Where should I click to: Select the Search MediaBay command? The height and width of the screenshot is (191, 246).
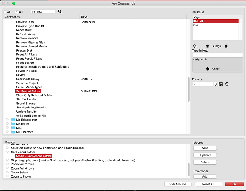click(x=28, y=79)
